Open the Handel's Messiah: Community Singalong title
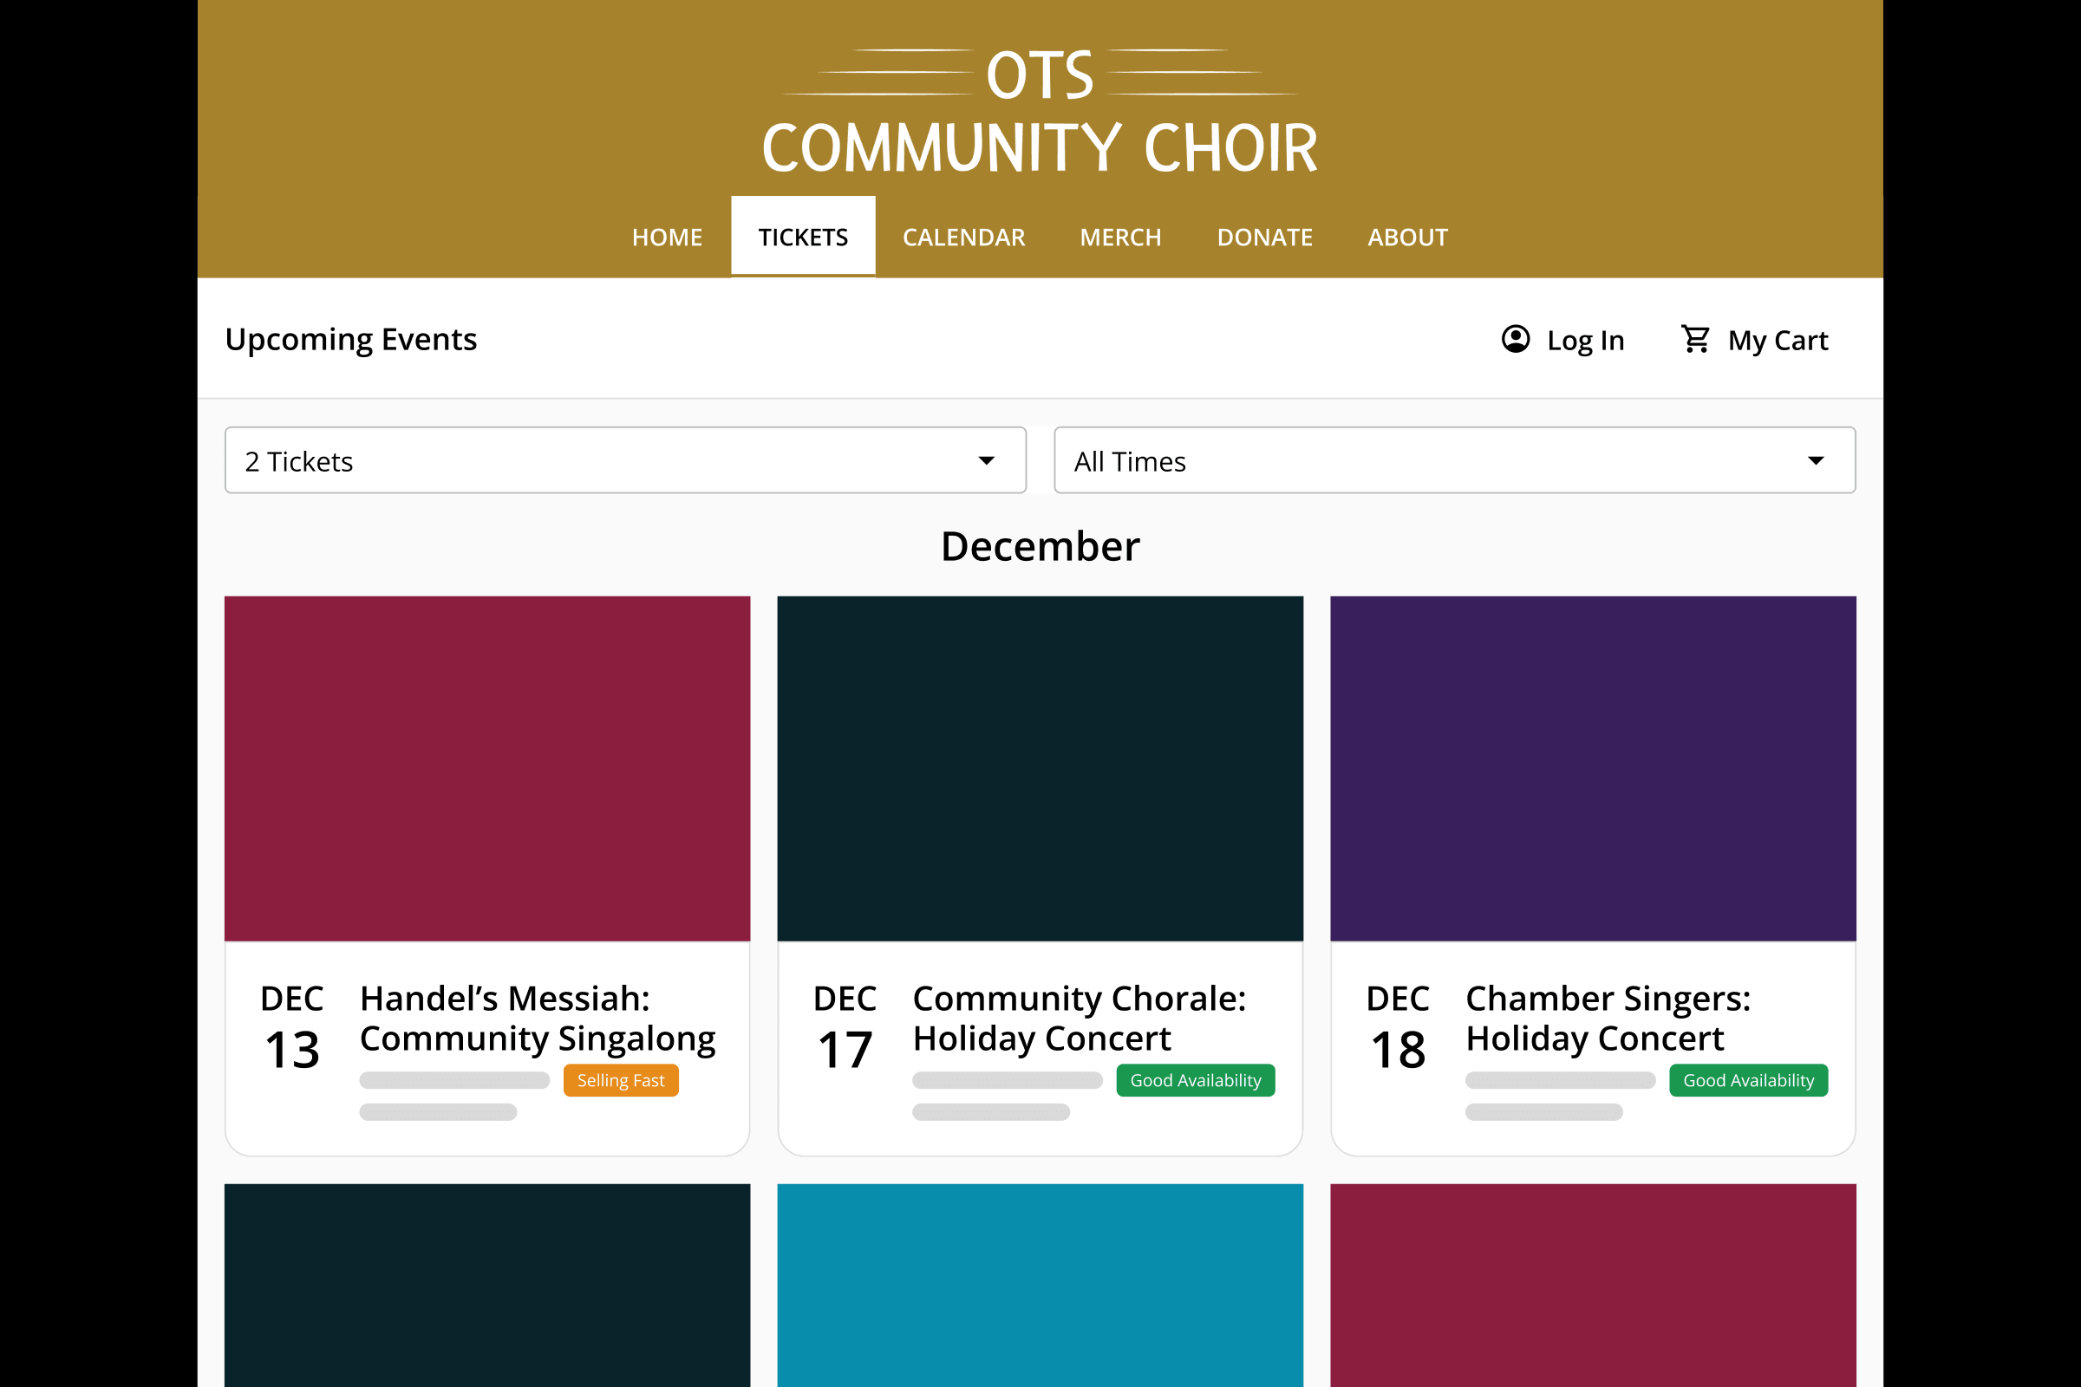The width and height of the screenshot is (2081, 1387). (x=538, y=1018)
